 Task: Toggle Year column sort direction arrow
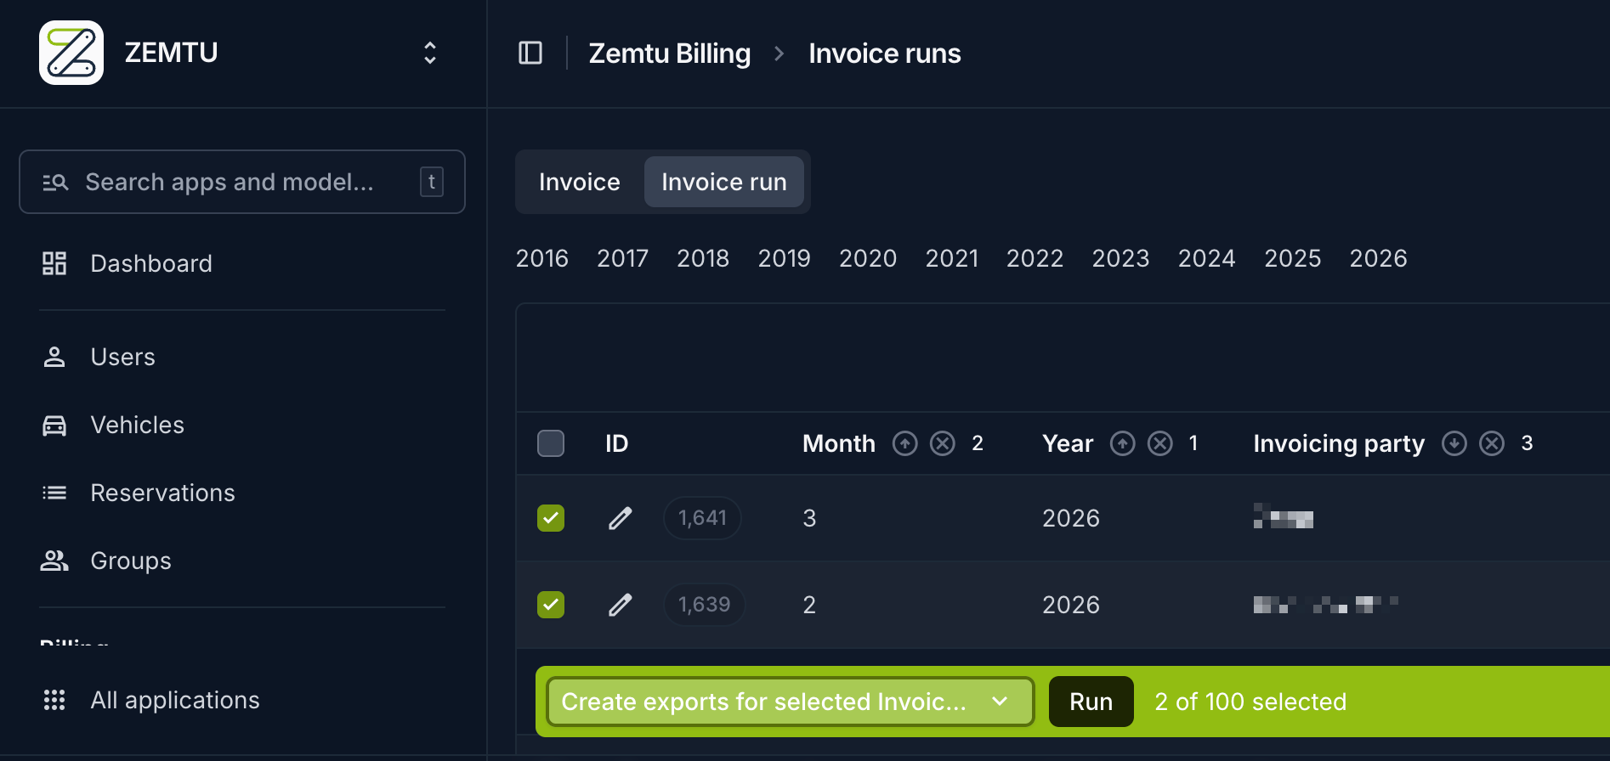(1123, 443)
